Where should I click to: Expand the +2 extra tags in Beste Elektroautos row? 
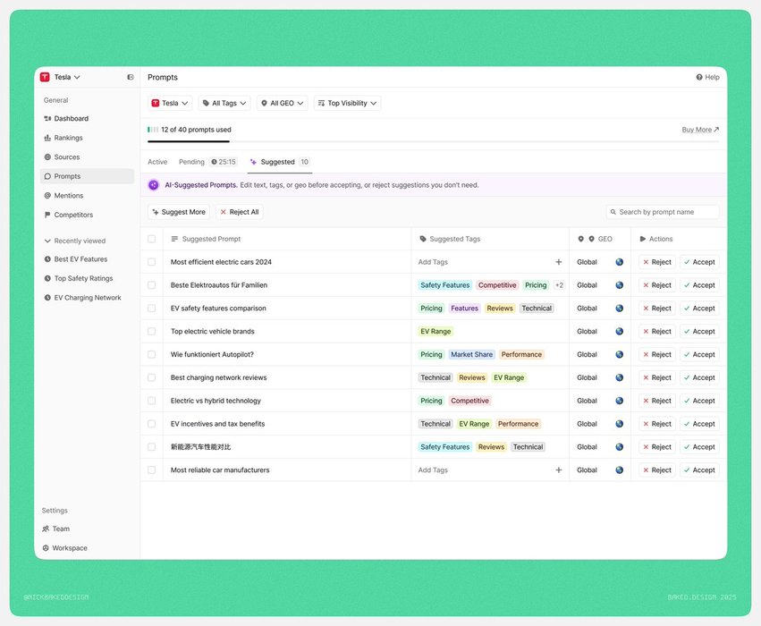click(x=559, y=285)
